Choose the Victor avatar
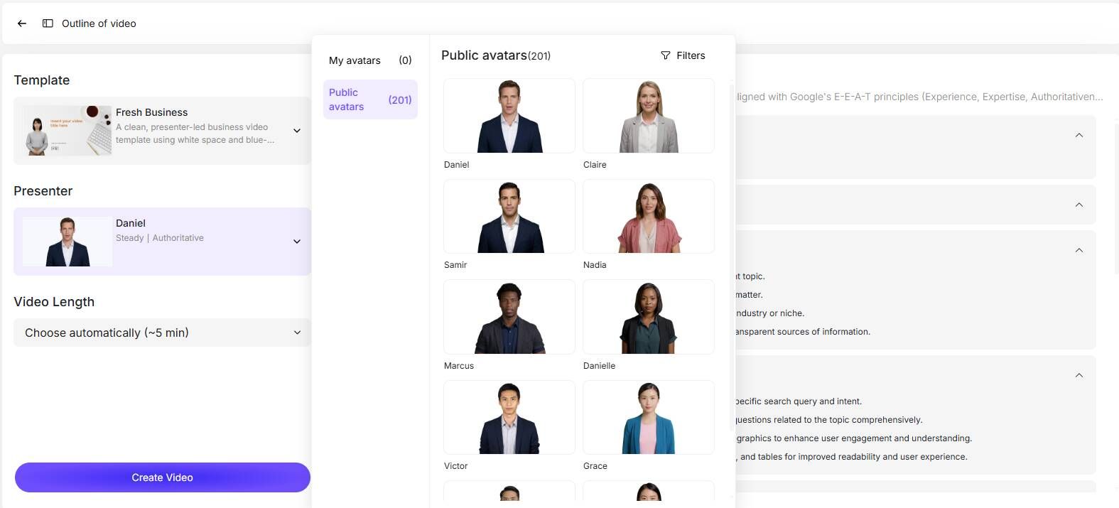 point(509,418)
